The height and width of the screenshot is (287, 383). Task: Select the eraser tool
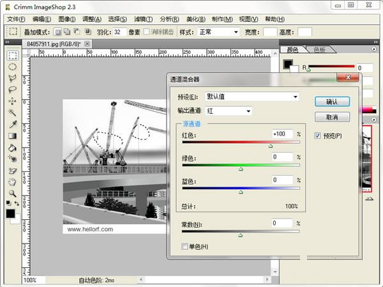point(13,171)
